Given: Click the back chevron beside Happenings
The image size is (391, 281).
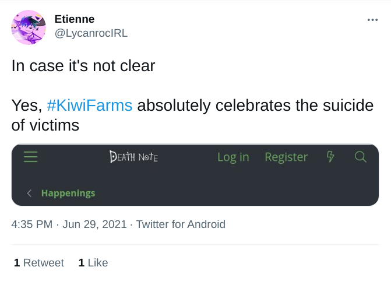Looking at the screenshot, I should click(x=29, y=193).
